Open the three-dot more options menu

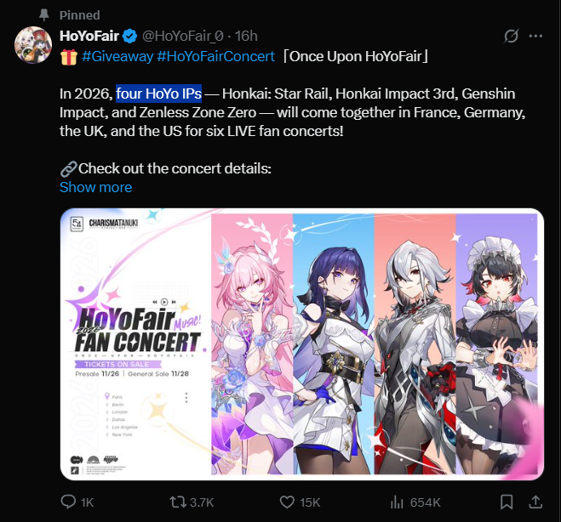tap(535, 36)
